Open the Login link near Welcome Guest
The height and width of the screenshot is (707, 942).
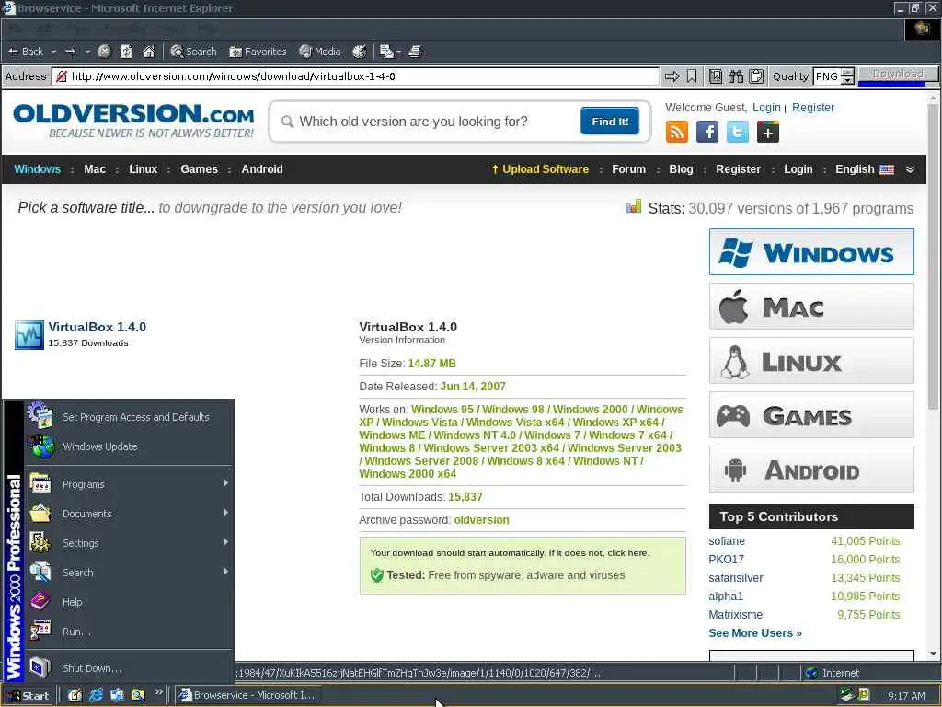(766, 107)
